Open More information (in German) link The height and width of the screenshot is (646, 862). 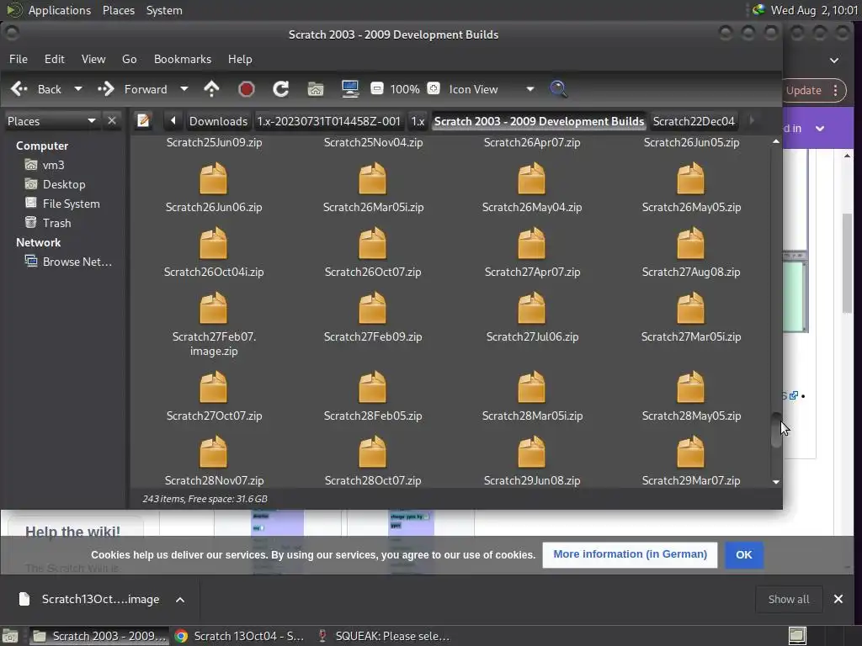coord(630,555)
